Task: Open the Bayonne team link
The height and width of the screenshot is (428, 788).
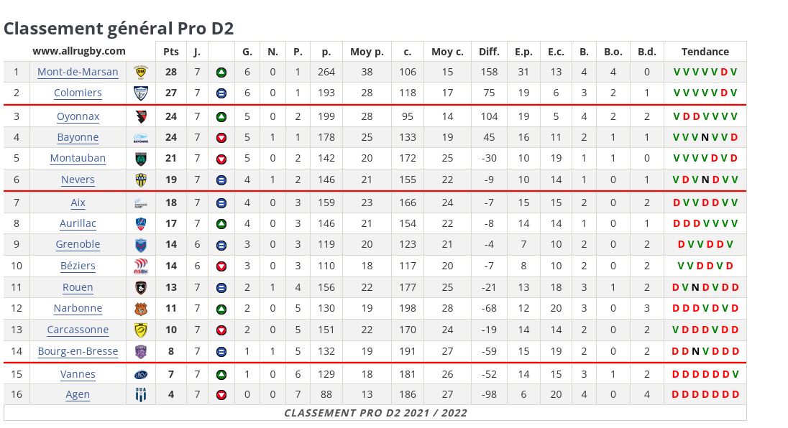Action: click(x=78, y=137)
